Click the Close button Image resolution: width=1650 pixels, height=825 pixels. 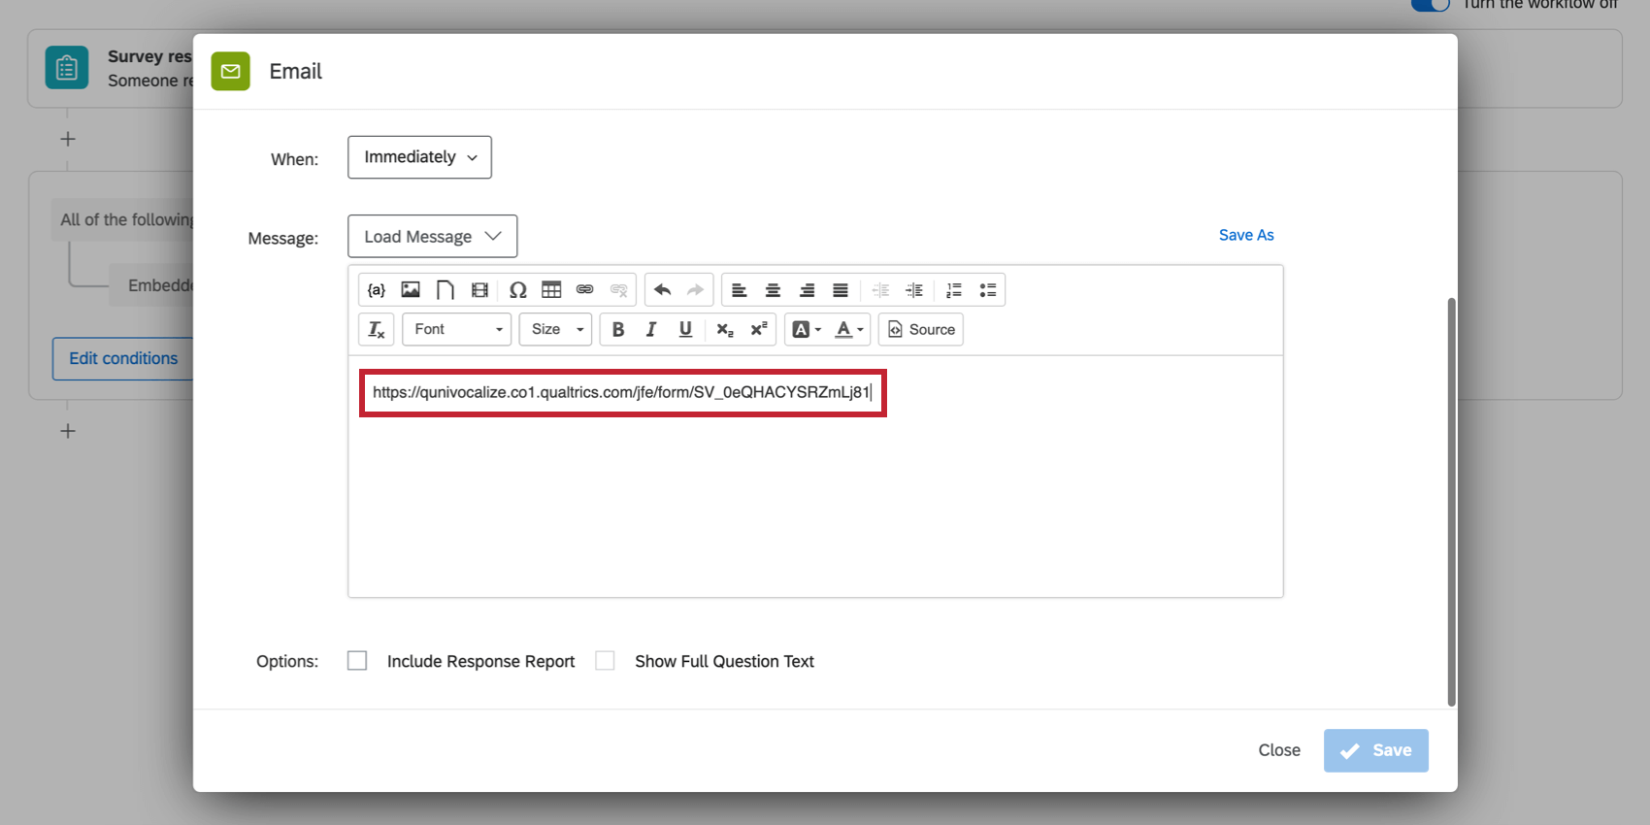pyautogui.click(x=1279, y=750)
